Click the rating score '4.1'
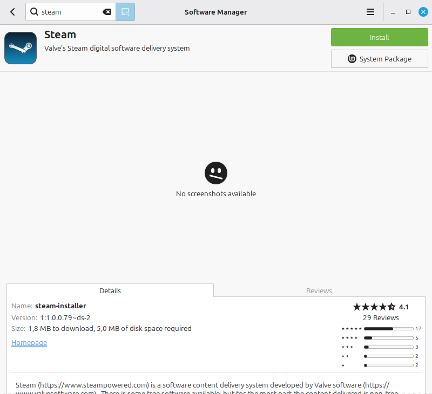The height and width of the screenshot is (394, 432). coord(403,307)
